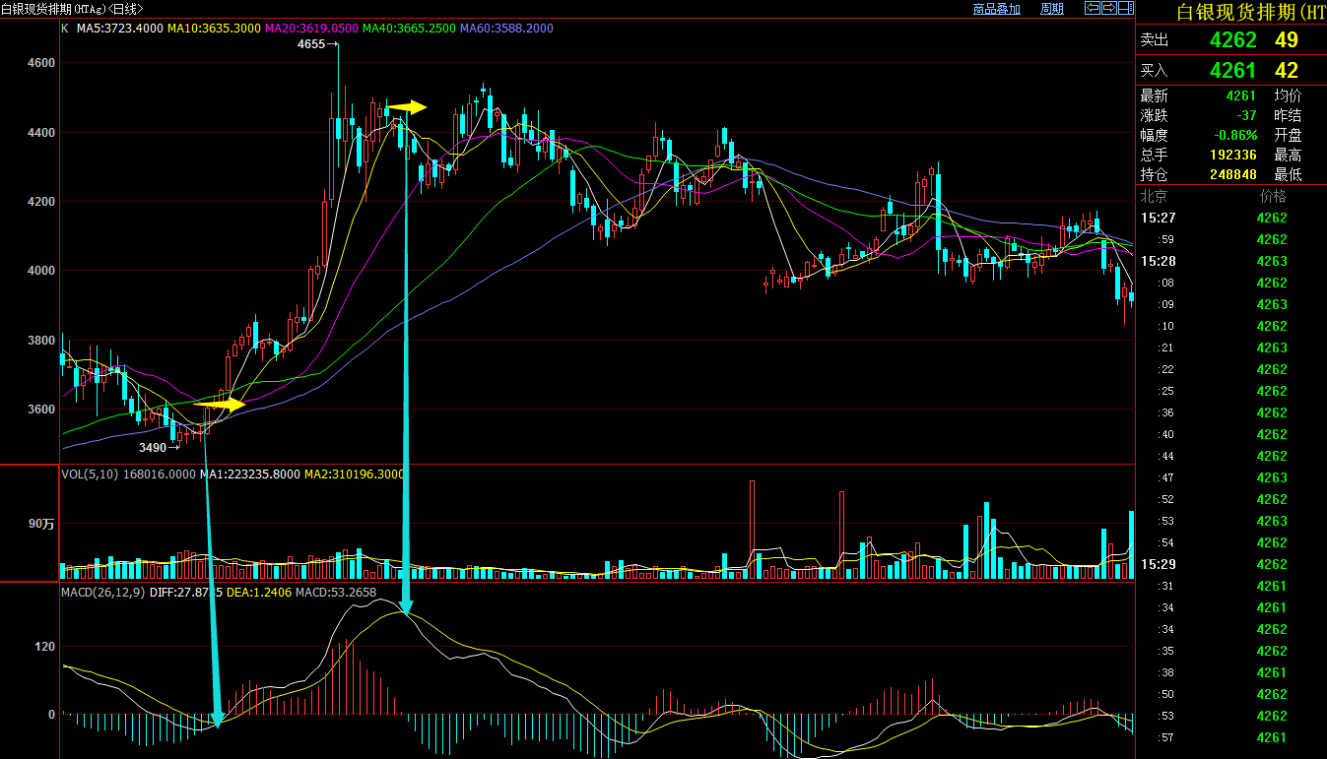
Task: Select the :59 tick row
Action: click(x=1231, y=239)
